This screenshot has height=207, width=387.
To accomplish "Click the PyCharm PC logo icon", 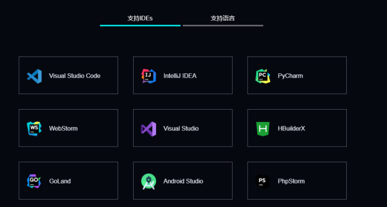I will point(263,76).
